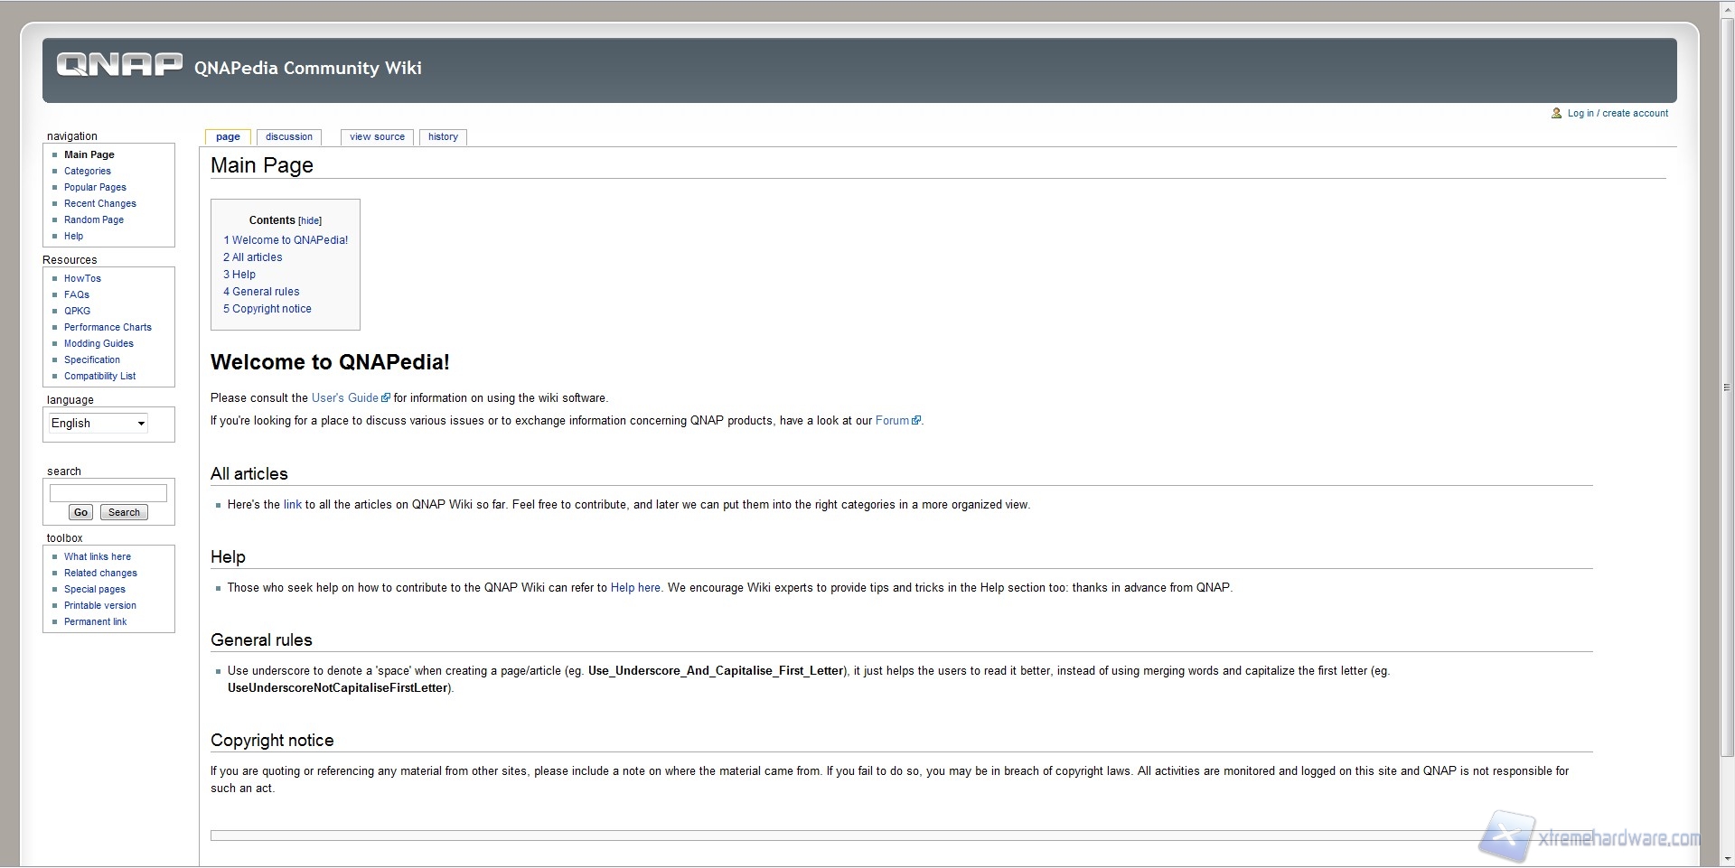Open Printable version from toolbox
Screen dimensions: 1735x868
click(x=99, y=606)
